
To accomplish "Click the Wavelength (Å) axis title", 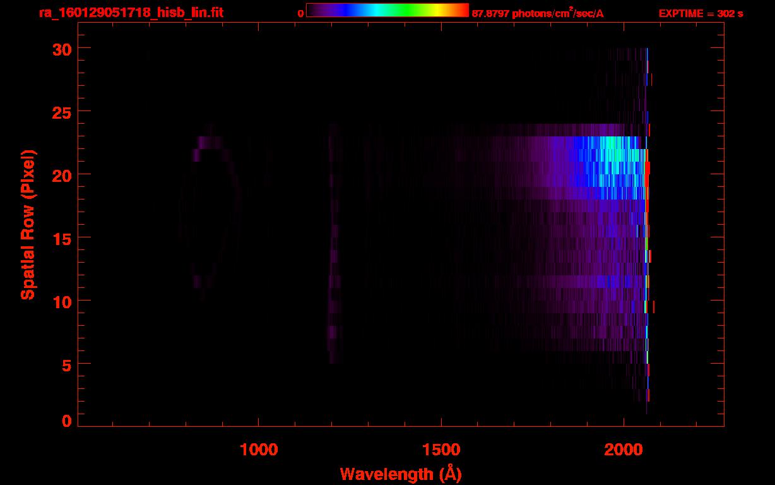I will tap(401, 474).
